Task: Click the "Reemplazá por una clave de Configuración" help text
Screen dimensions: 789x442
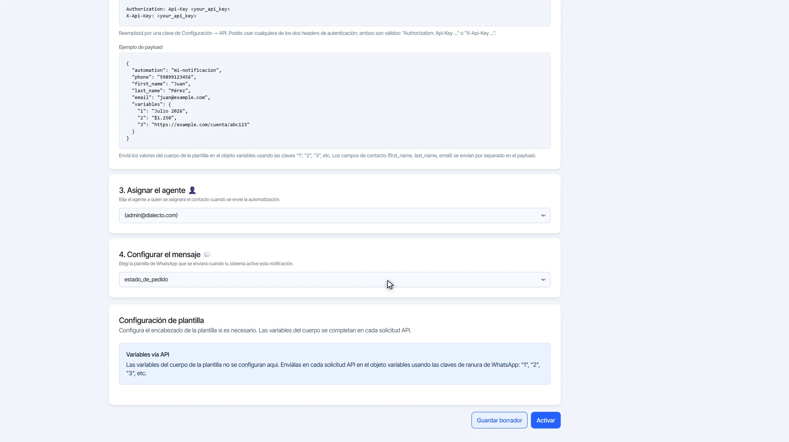Action: click(x=307, y=33)
